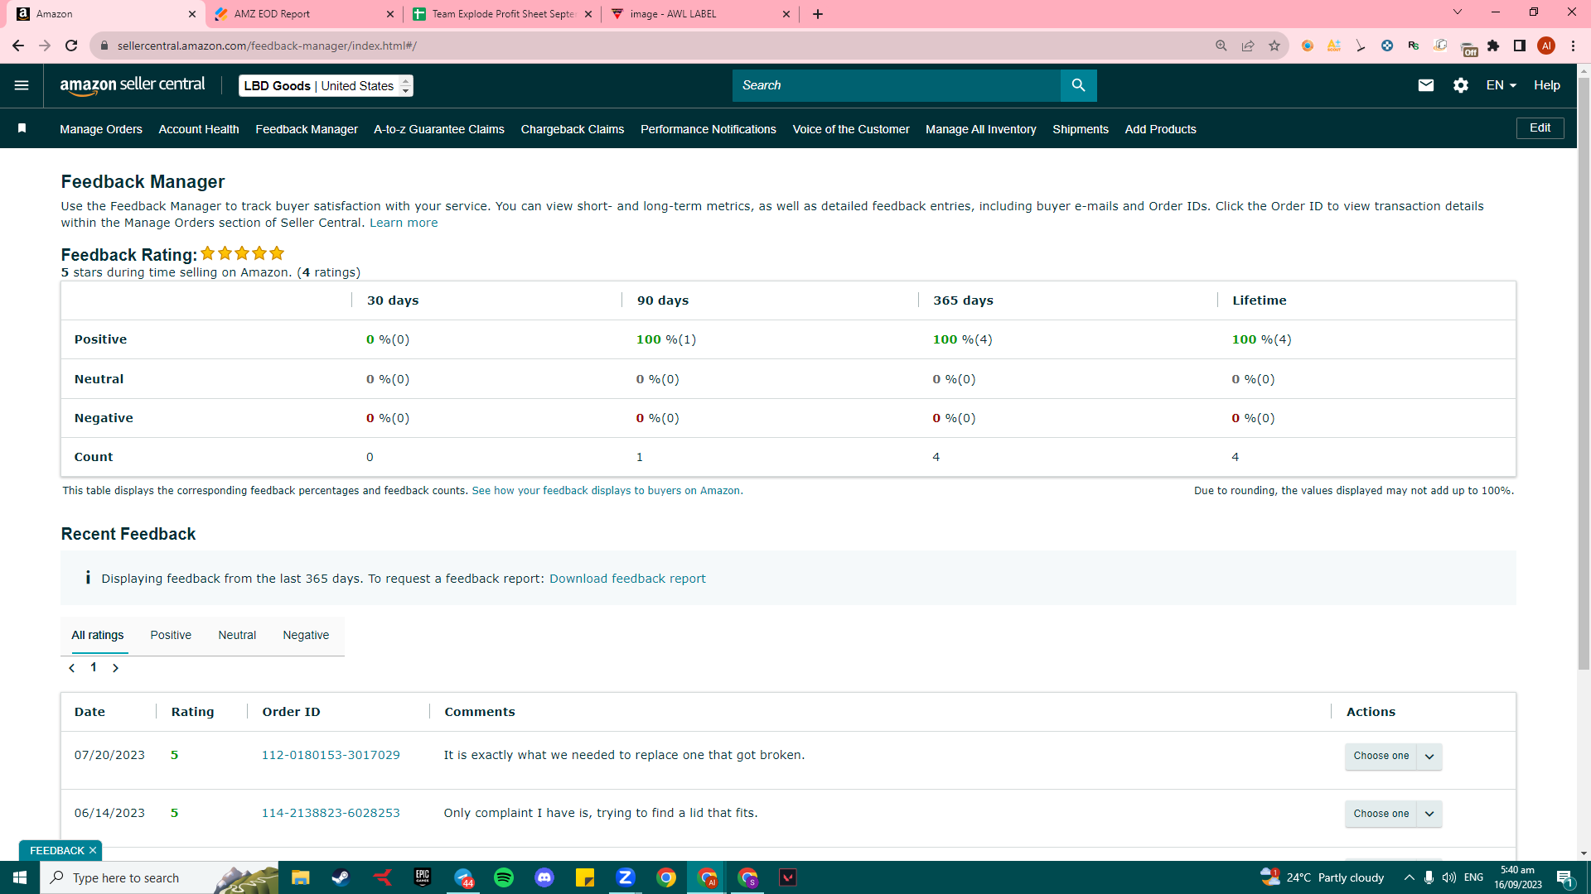Open A-to-z Guarantee Claims page
This screenshot has height=894, width=1591.
tap(439, 129)
